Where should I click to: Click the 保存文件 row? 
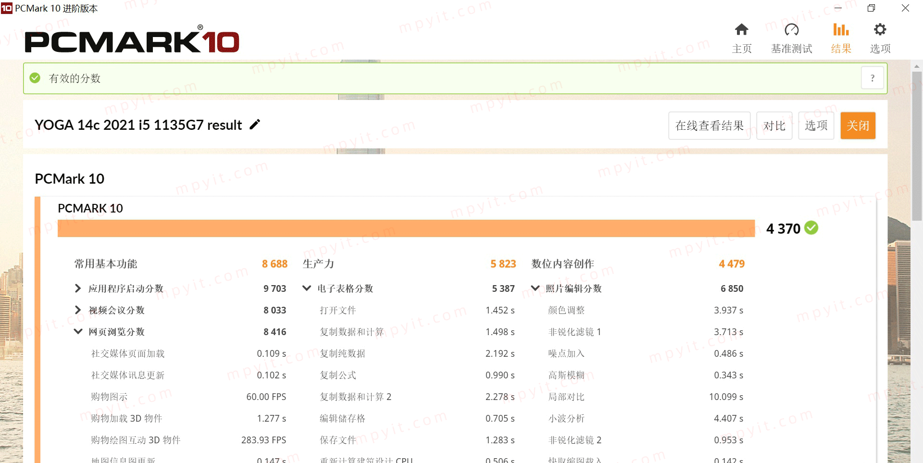(417, 440)
